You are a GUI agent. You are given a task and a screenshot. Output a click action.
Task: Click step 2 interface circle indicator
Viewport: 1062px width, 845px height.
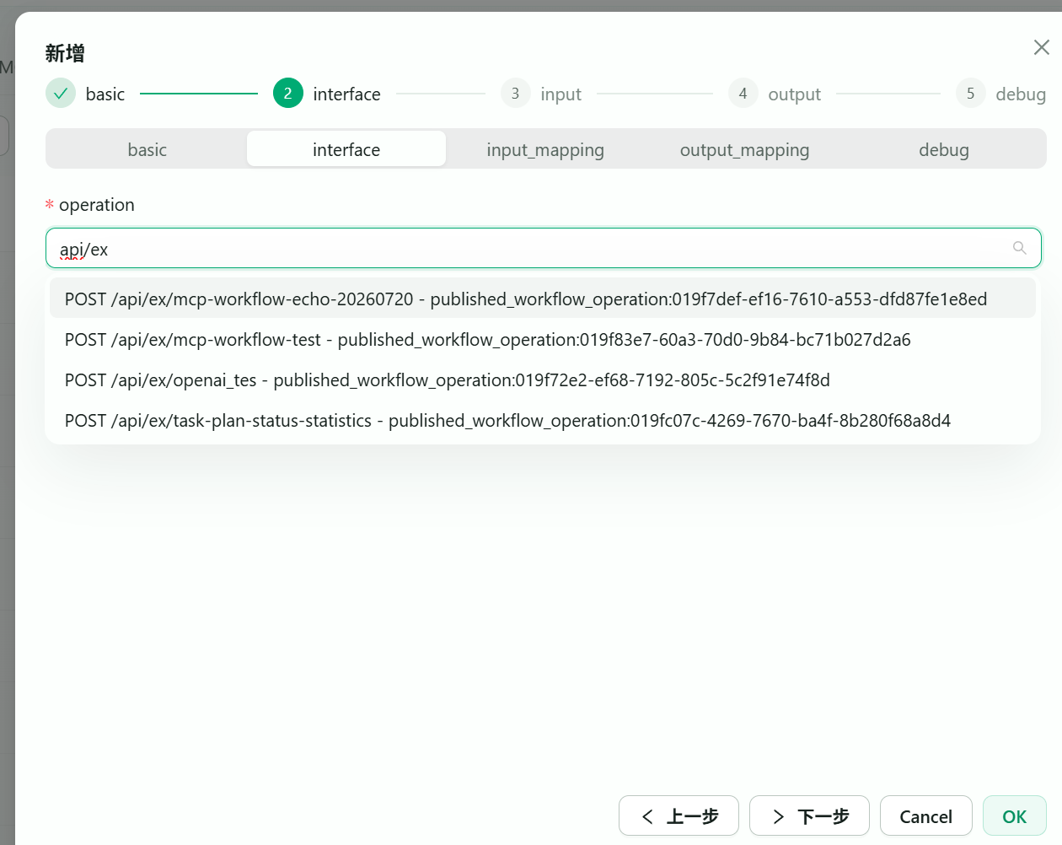(x=288, y=94)
